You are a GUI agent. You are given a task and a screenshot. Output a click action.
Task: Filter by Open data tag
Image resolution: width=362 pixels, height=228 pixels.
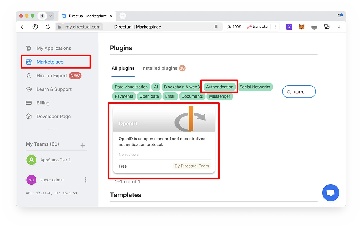(149, 96)
